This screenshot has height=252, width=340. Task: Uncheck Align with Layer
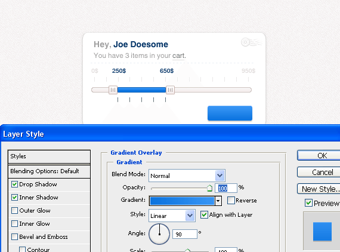[204, 214]
